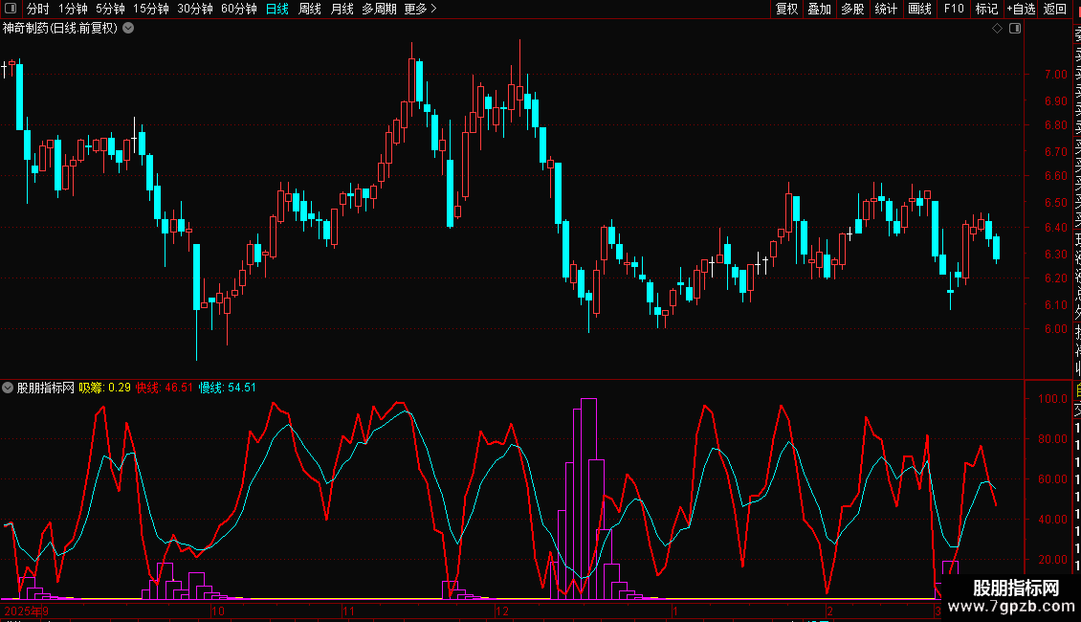Click the month 12 marker on timeline
The width and height of the screenshot is (1081, 622).
pos(502,611)
